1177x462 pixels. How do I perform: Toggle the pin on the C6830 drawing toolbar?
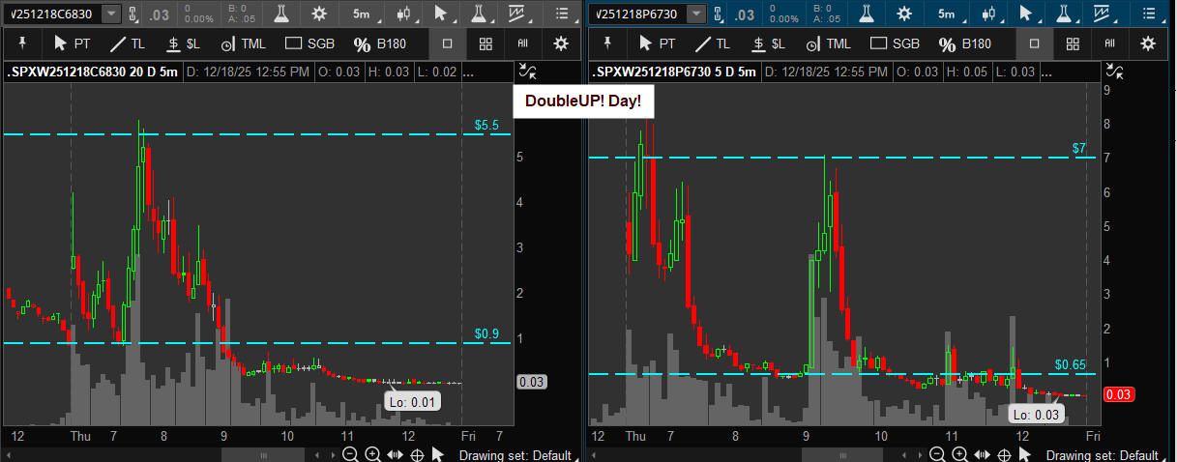click(20, 43)
